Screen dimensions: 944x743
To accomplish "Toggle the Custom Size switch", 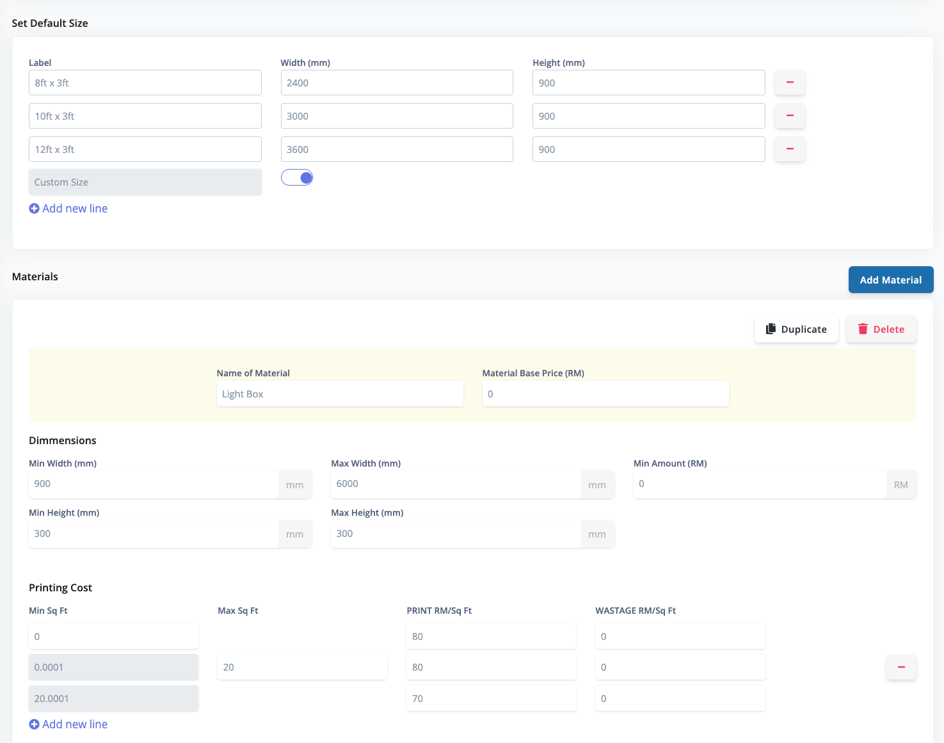I will click(x=297, y=178).
